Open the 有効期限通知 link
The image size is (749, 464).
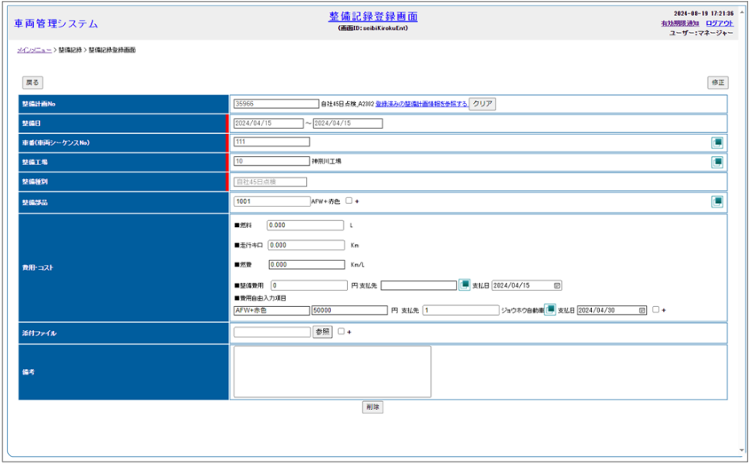(679, 23)
